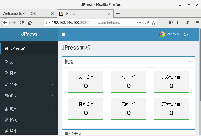
Task: Open the 用户 sidebar menu label
Action: click(x=13, y=109)
